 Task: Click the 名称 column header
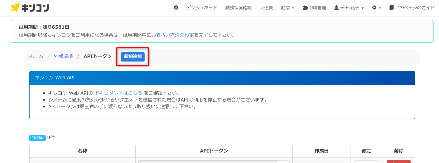(x=82, y=151)
